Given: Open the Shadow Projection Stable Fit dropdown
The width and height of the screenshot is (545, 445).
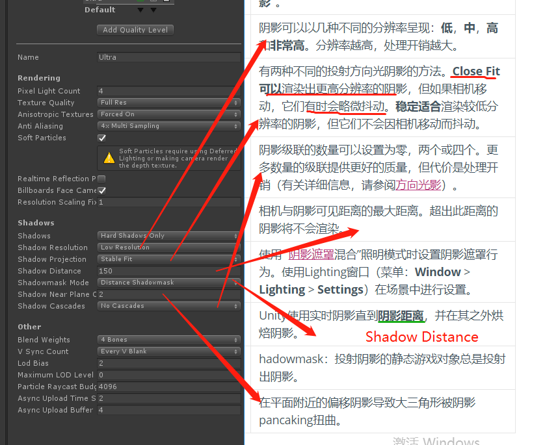Looking at the screenshot, I should (169, 259).
